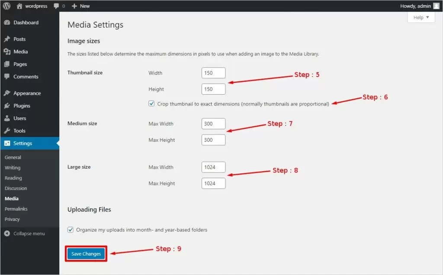443x275 pixels.
Task: Expand the Help dropdown panel
Action: coord(420,17)
